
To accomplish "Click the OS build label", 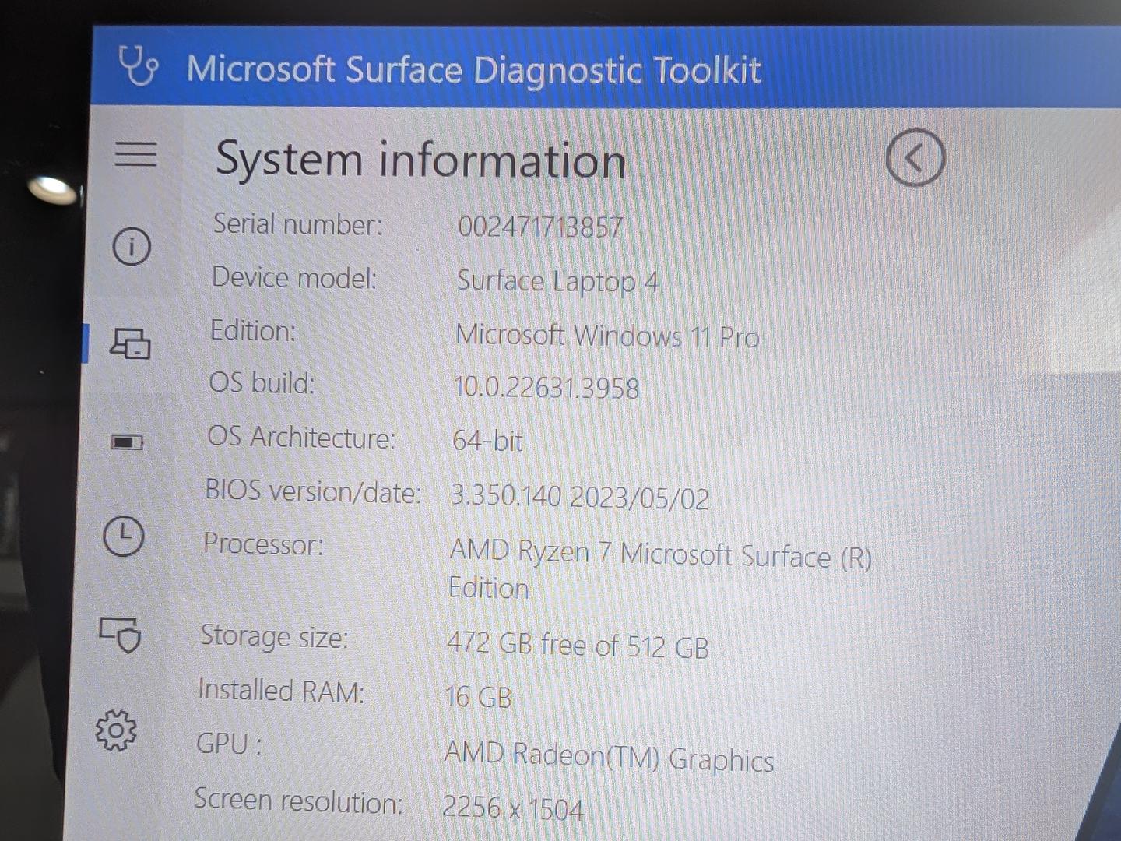I will pyautogui.click(x=262, y=383).
